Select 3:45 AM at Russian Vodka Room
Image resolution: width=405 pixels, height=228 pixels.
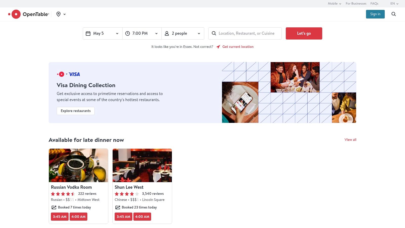(x=60, y=217)
